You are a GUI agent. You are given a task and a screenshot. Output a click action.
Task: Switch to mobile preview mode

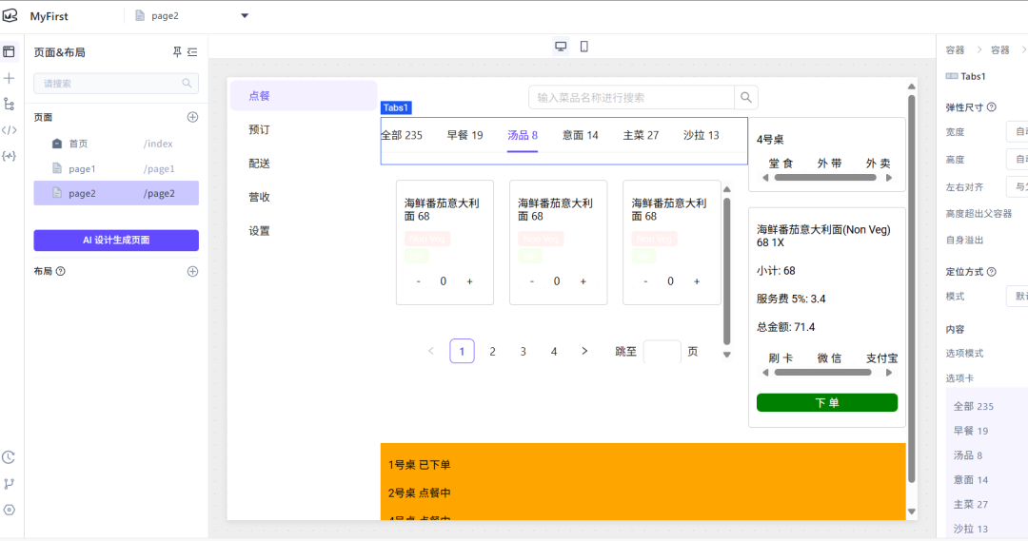point(584,47)
